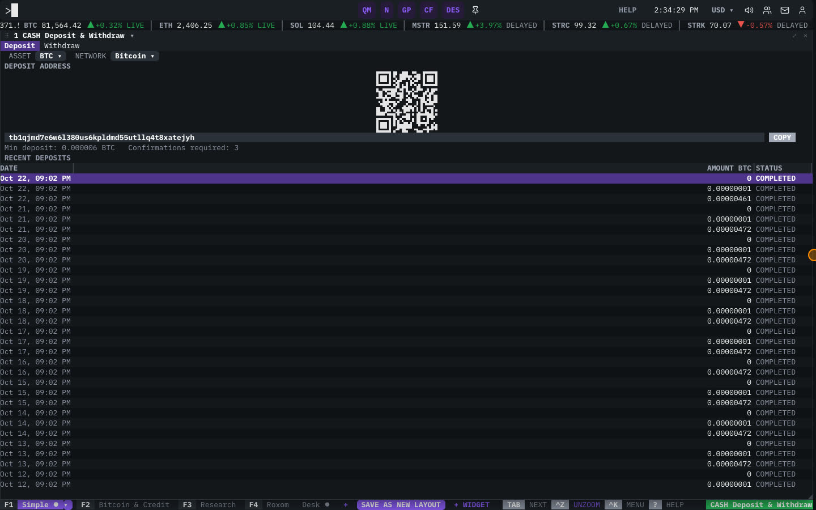816x510 pixels.
Task: Open the mail envelope icon
Action: tap(785, 10)
